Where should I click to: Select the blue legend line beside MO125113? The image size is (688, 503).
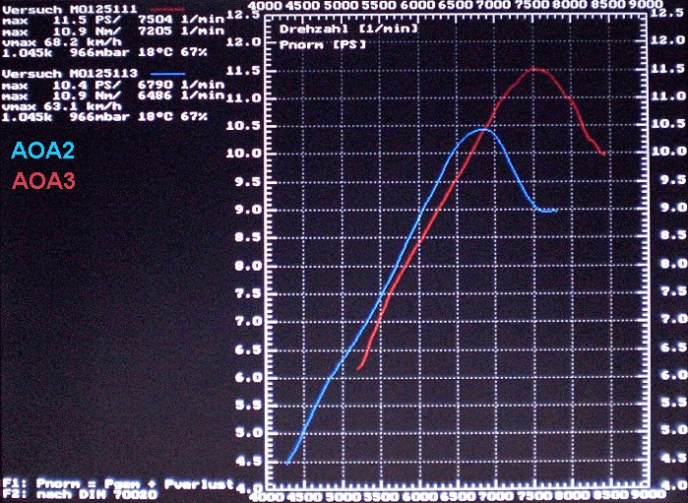[x=171, y=75]
